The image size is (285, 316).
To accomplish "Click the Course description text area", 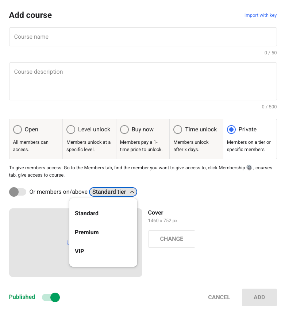I will [x=143, y=80].
